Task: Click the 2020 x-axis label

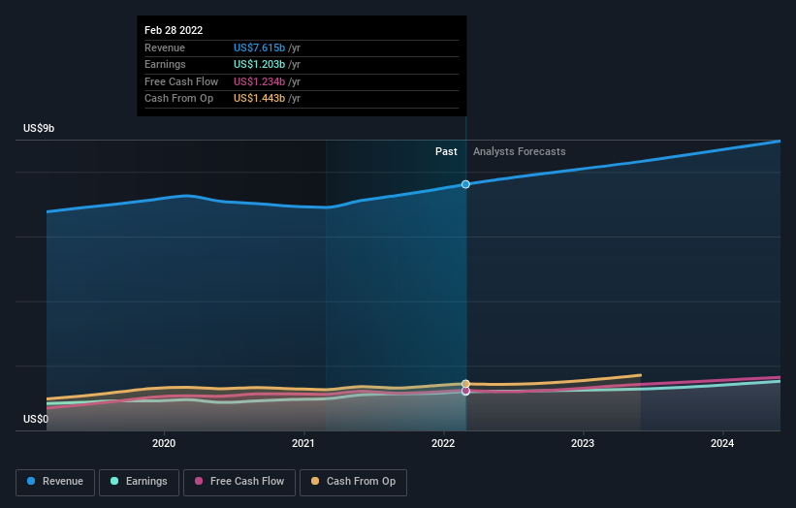Action: click(x=164, y=443)
